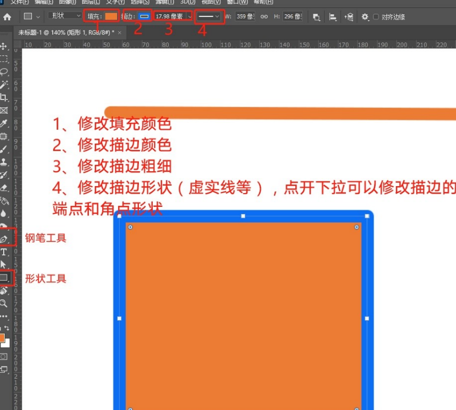
Task: Open the 文字(Y) menu
Action: coord(115,2)
